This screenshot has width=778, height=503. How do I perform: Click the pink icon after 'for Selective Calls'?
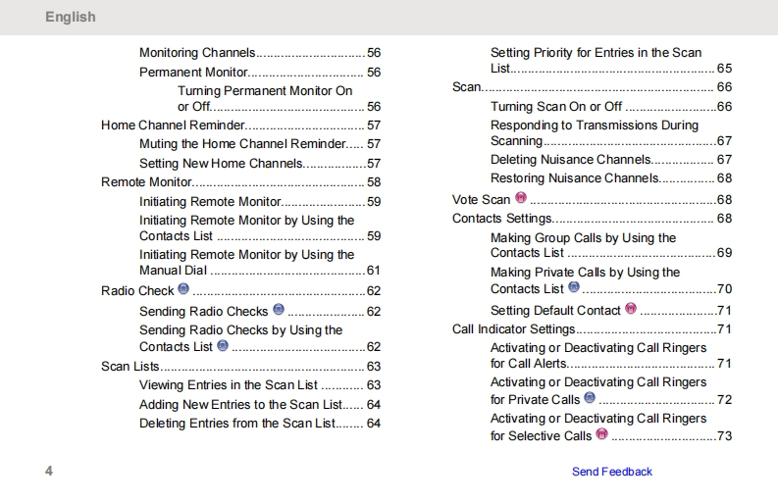point(601,434)
